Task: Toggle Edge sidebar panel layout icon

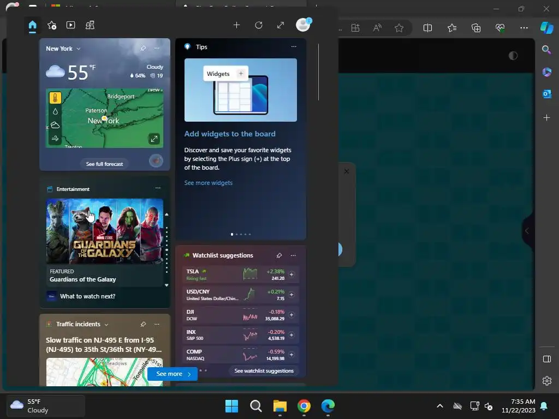Action: click(546, 359)
